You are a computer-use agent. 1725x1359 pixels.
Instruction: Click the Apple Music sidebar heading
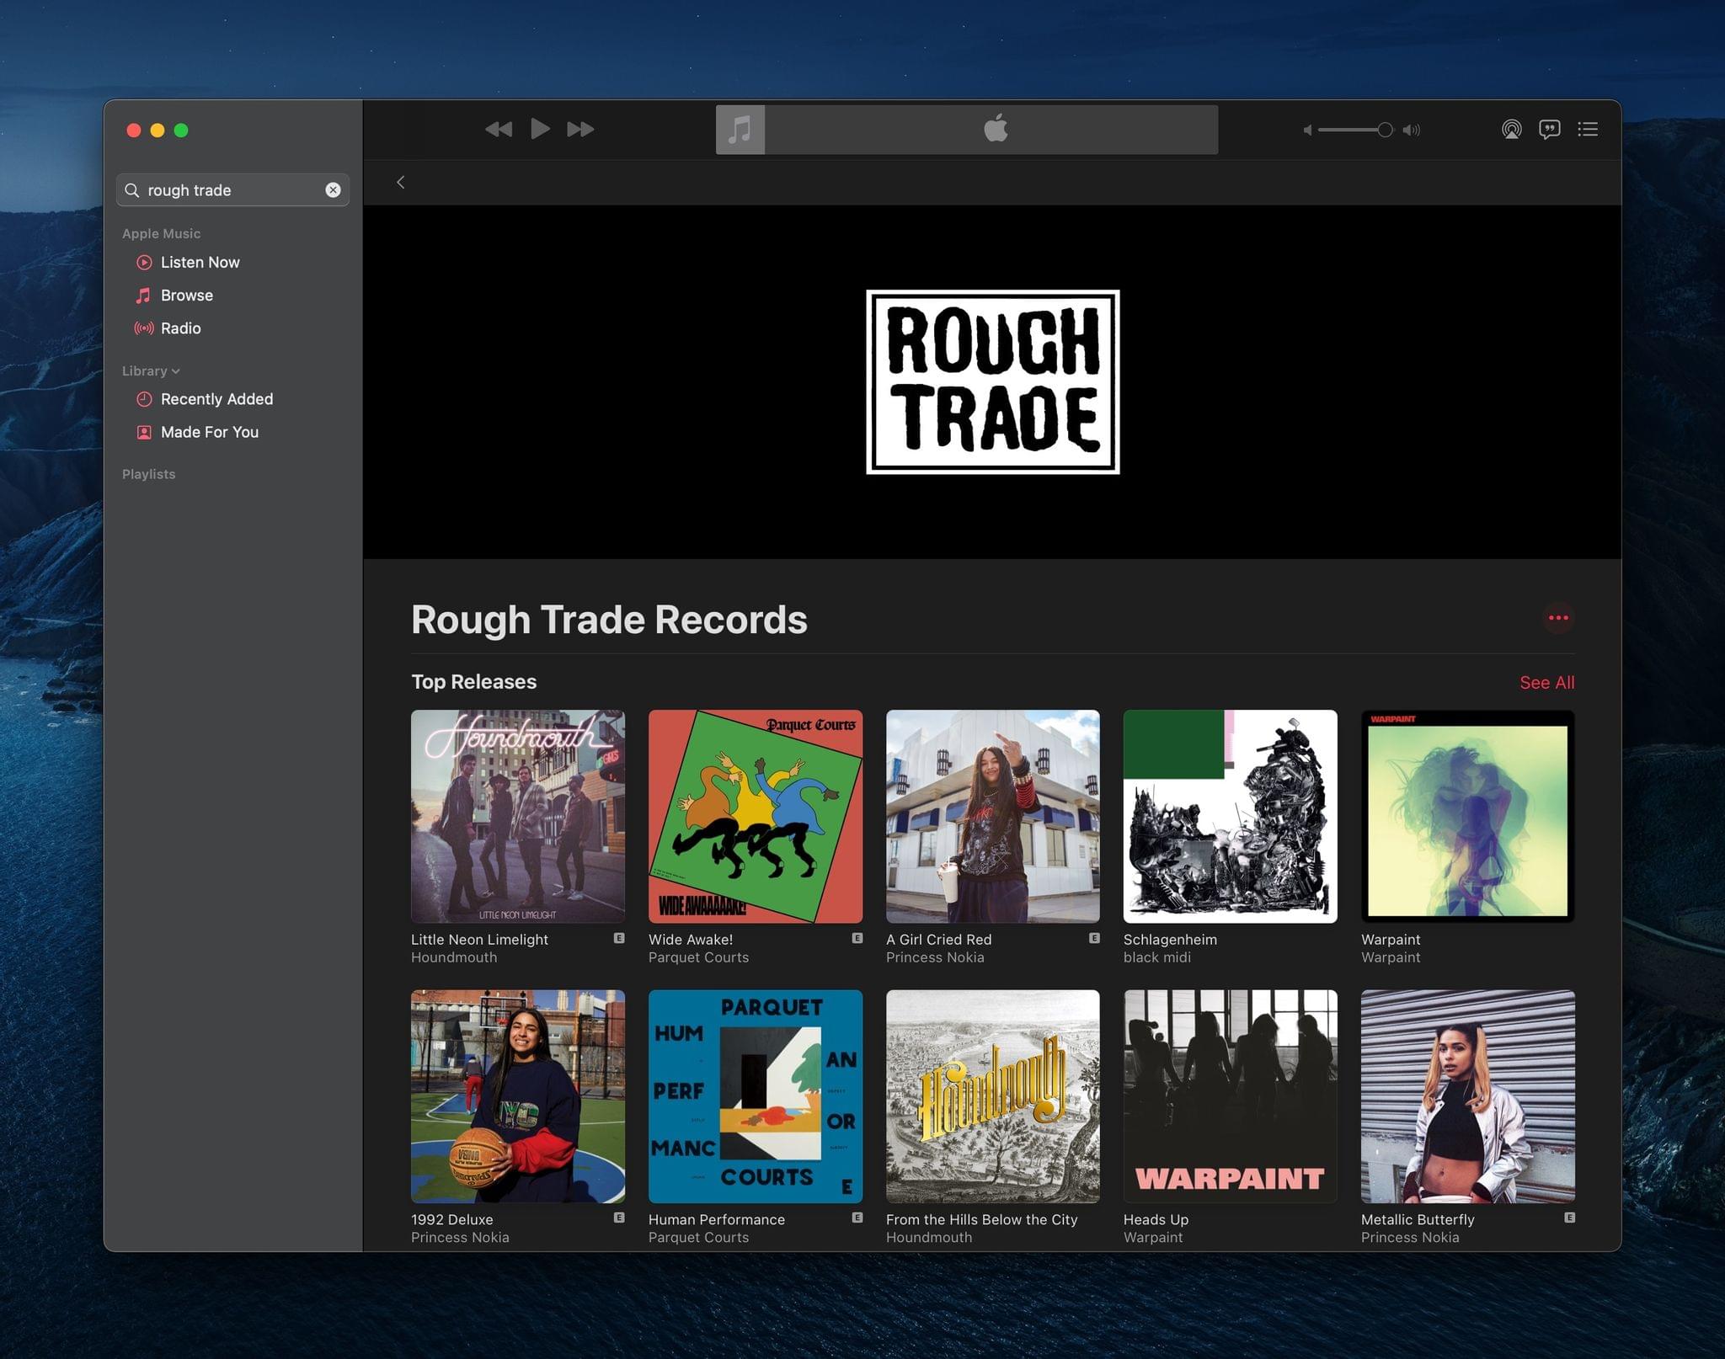click(161, 233)
